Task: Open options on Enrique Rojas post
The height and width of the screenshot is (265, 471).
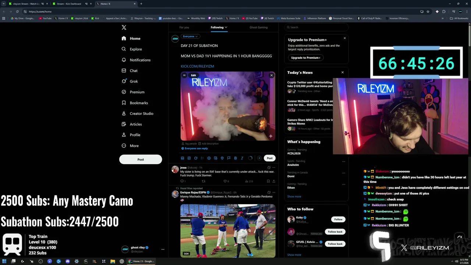Action: point(273,192)
